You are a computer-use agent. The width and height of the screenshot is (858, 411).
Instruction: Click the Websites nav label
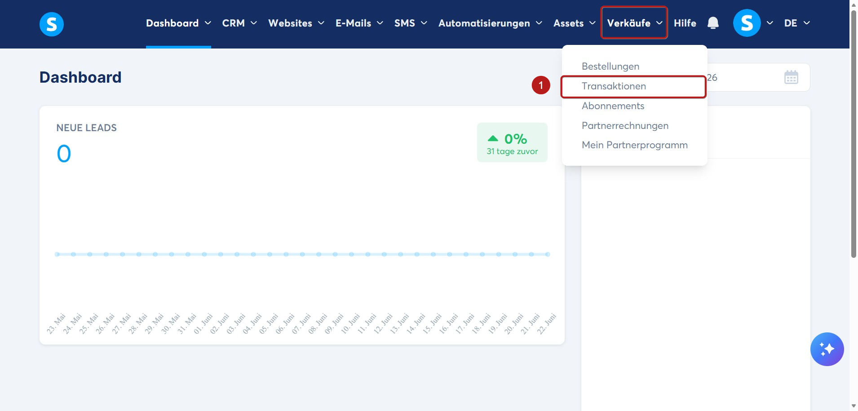pyautogui.click(x=290, y=23)
